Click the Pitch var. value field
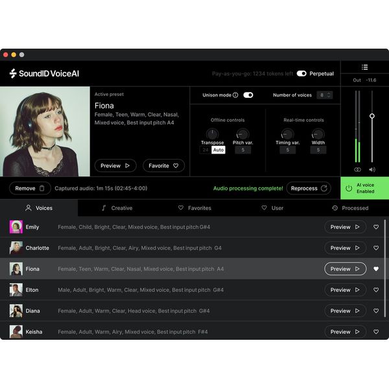Viewport: 389px width, 389px height. coord(242,150)
